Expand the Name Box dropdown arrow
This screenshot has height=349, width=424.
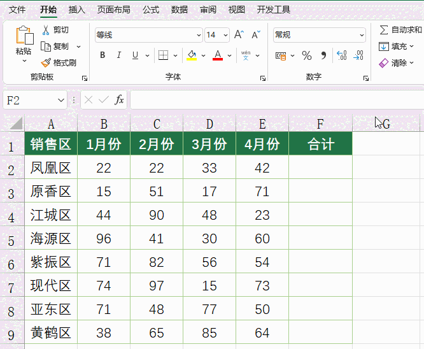61,101
